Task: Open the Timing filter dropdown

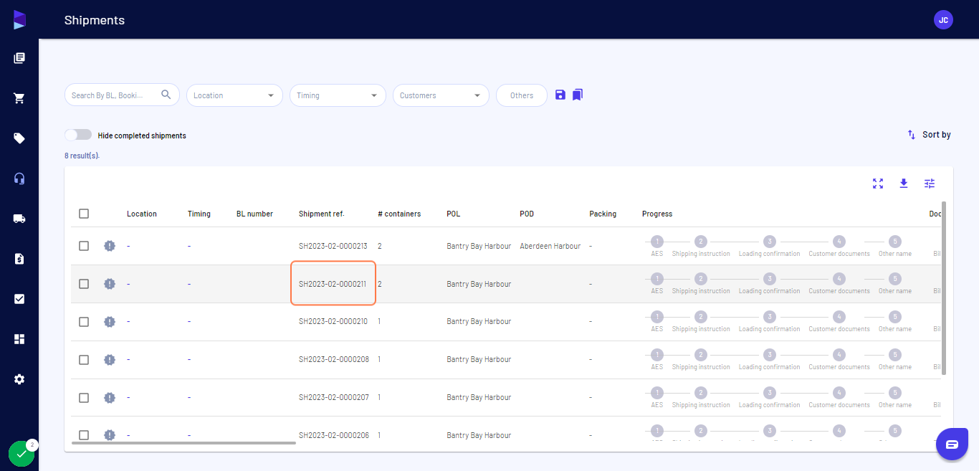Action: tap(338, 95)
